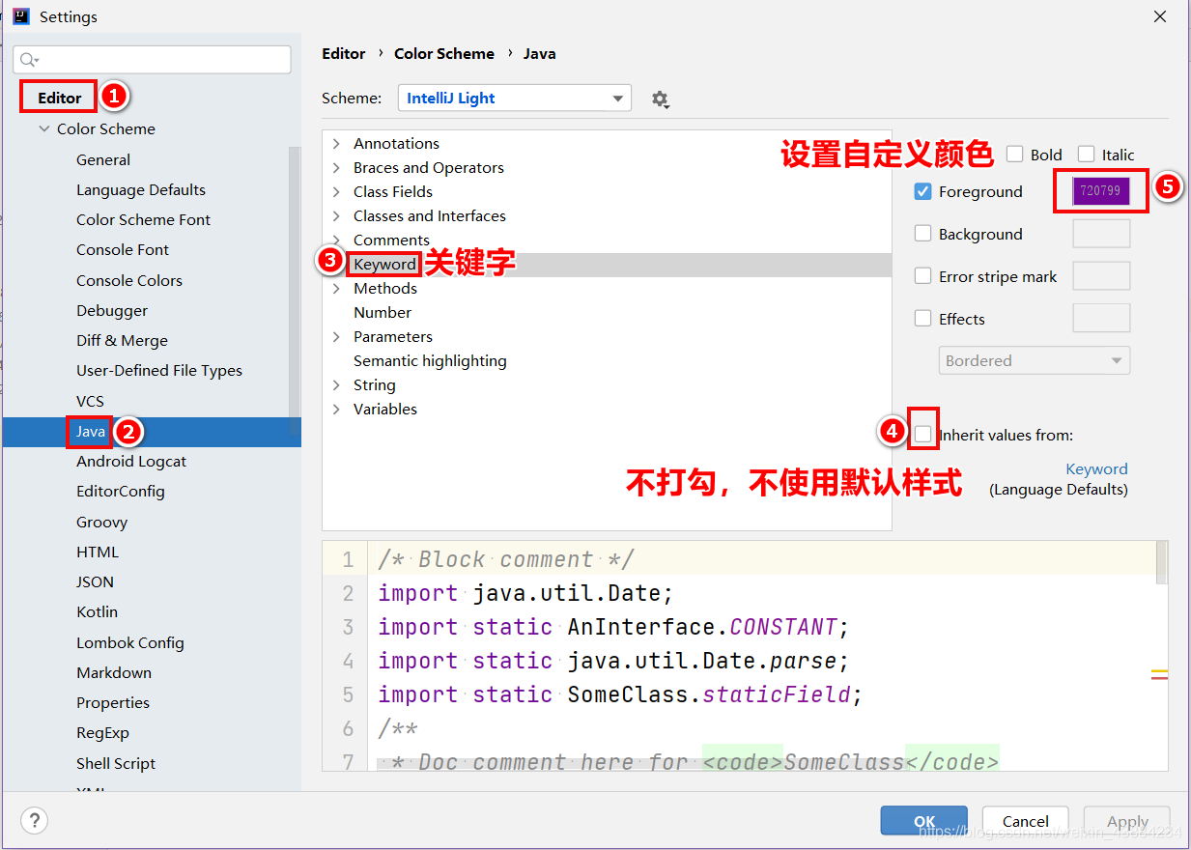
Task: Enable the Italic checkbox
Action: (1087, 155)
